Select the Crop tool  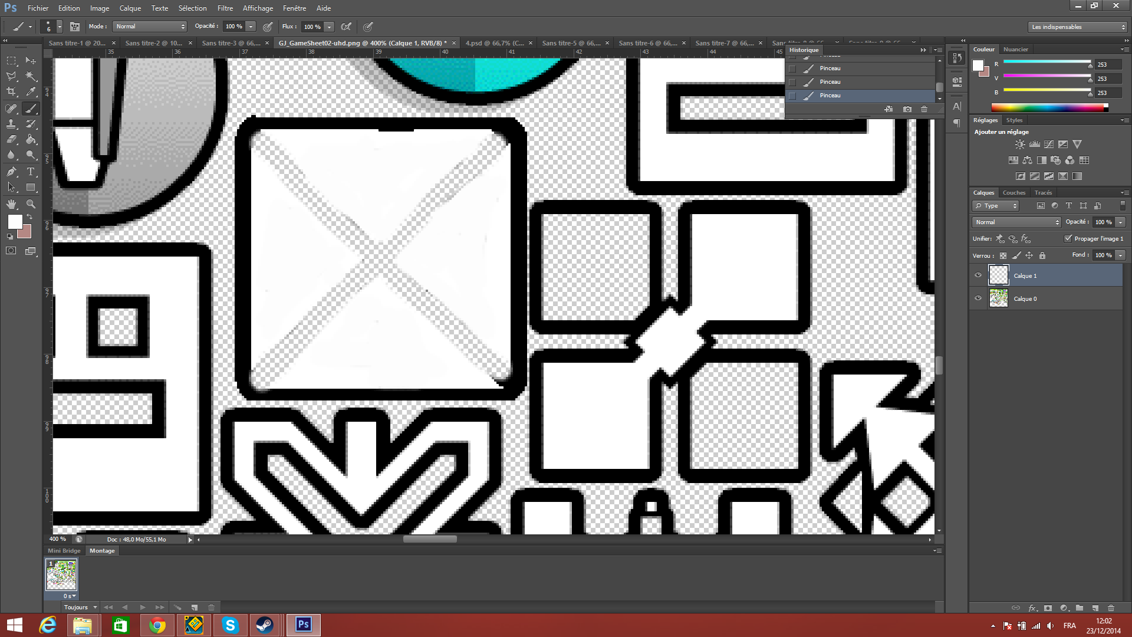tap(11, 92)
